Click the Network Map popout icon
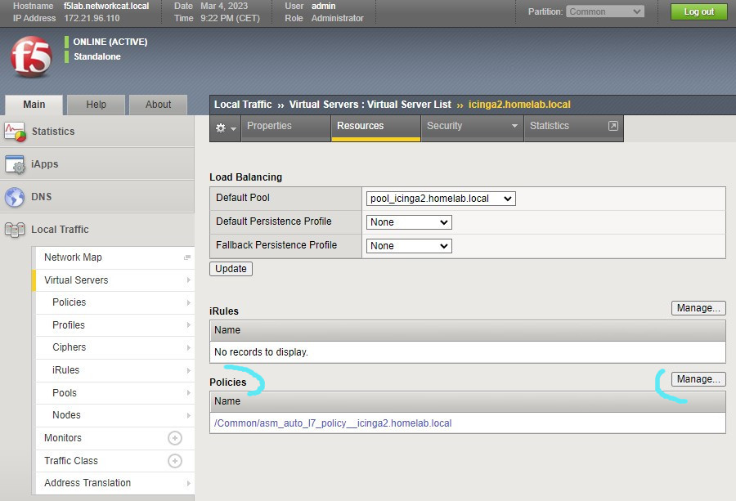The height and width of the screenshot is (501, 736). [187, 257]
